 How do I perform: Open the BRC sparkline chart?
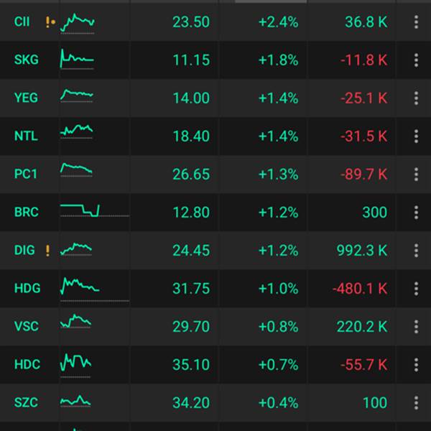pyautogui.click(x=94, y=210)
